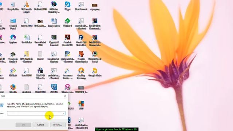The height and width of the screenshot is (131, 233).
Task: Open the Google Slides shortcut
Action: [x=95, y=71]
